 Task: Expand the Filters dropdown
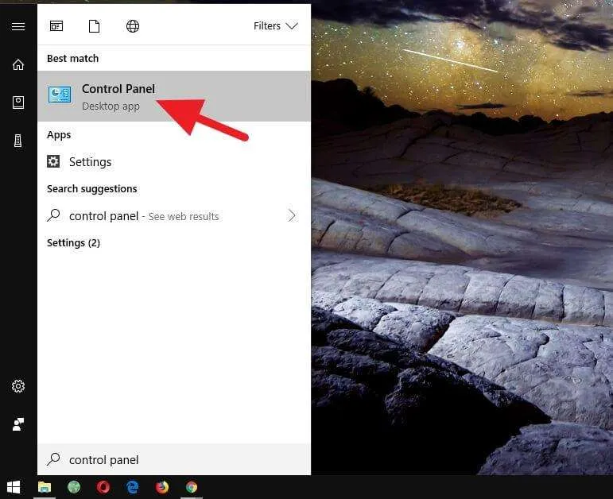point(276,26)
